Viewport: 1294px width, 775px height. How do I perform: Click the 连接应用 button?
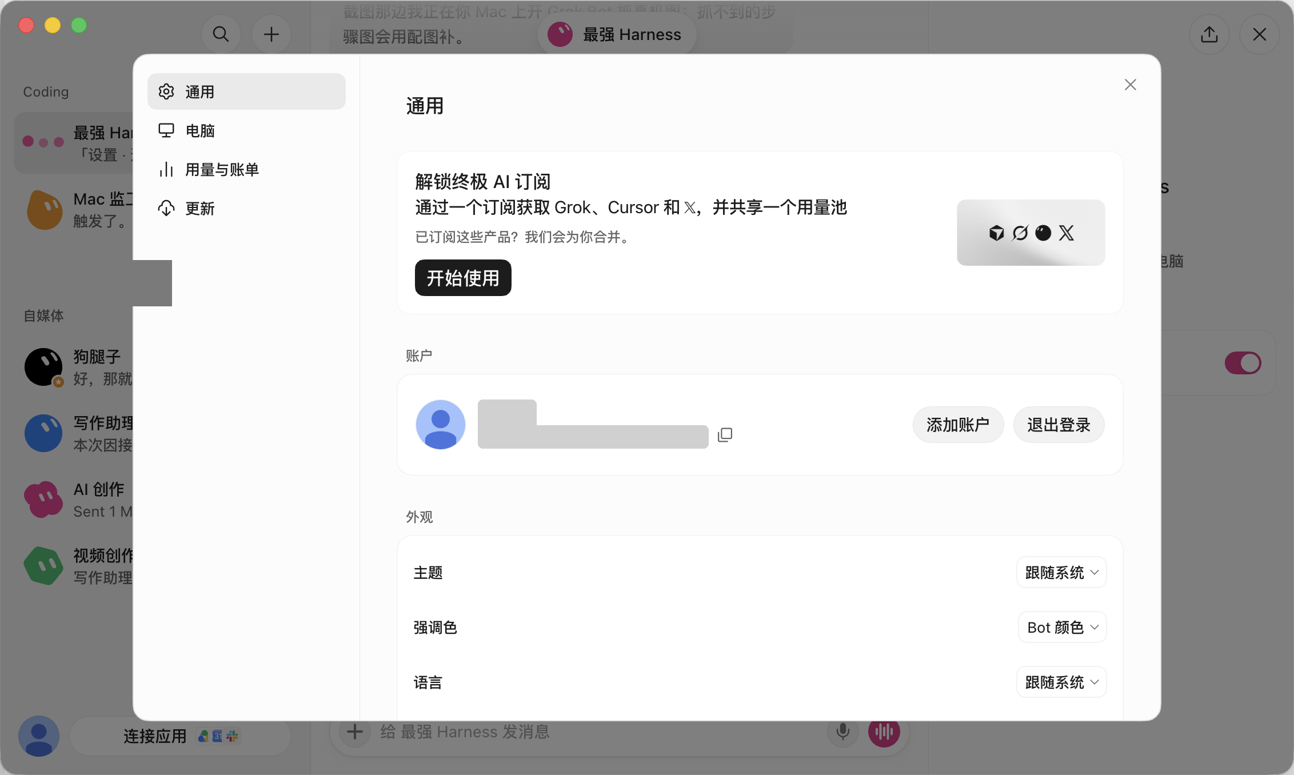click(x=180, y=736)
